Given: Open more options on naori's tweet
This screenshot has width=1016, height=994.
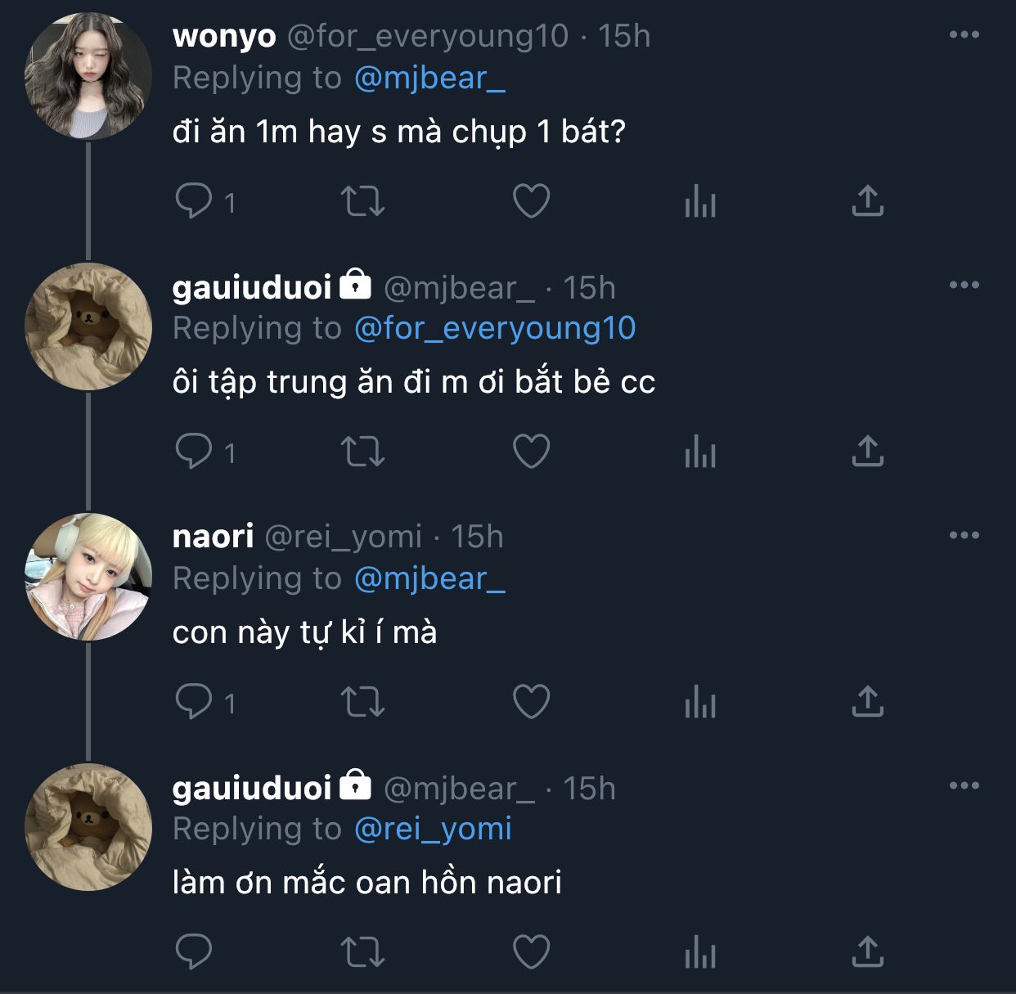Looking at the screenshot, I should (x=964, y=535).
